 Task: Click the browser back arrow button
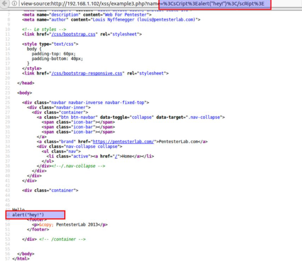tap(4, 3)
